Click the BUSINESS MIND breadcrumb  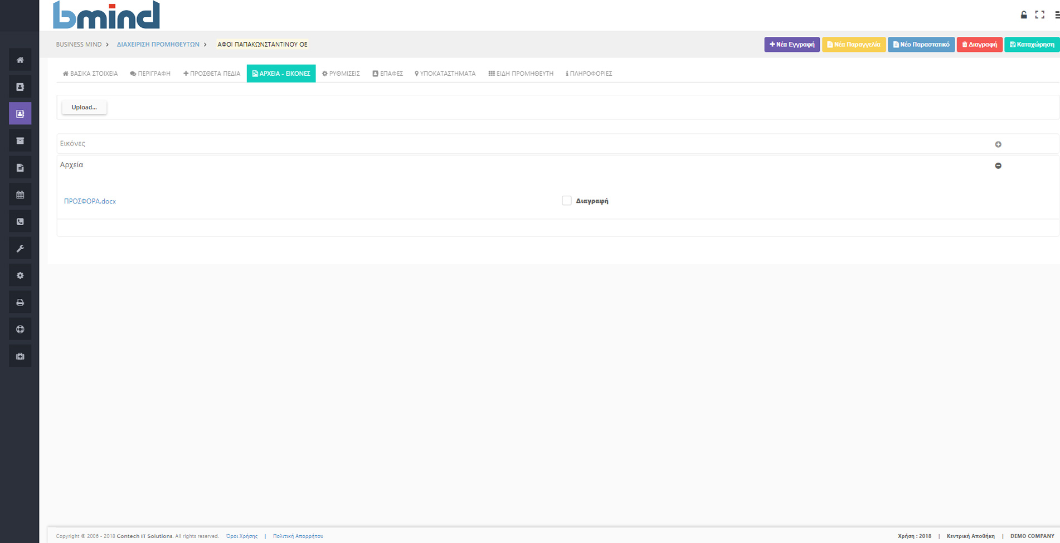[x=79, y=45]
